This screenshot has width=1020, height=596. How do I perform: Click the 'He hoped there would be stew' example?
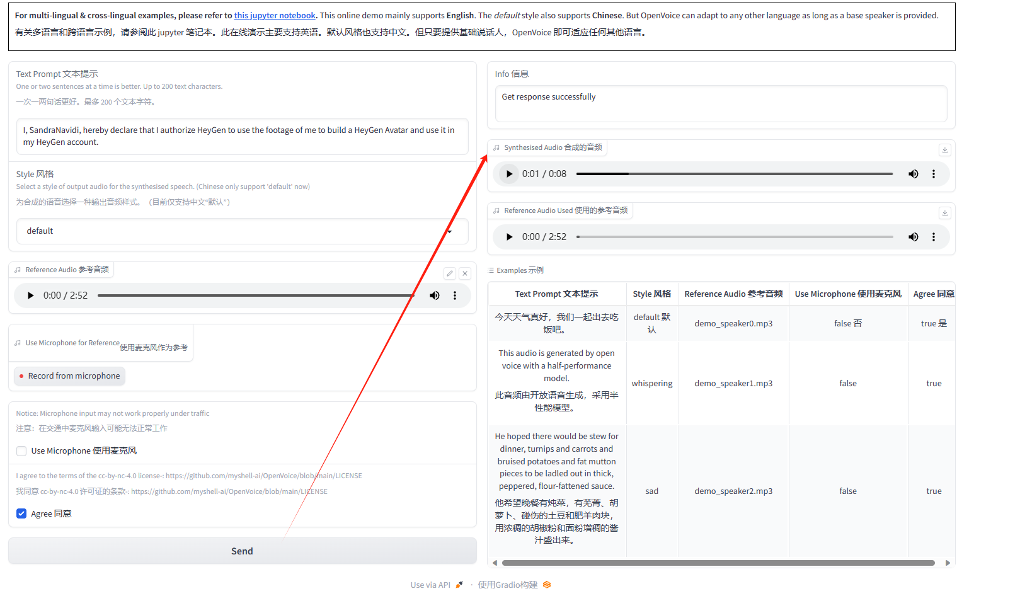click(557, 491)
